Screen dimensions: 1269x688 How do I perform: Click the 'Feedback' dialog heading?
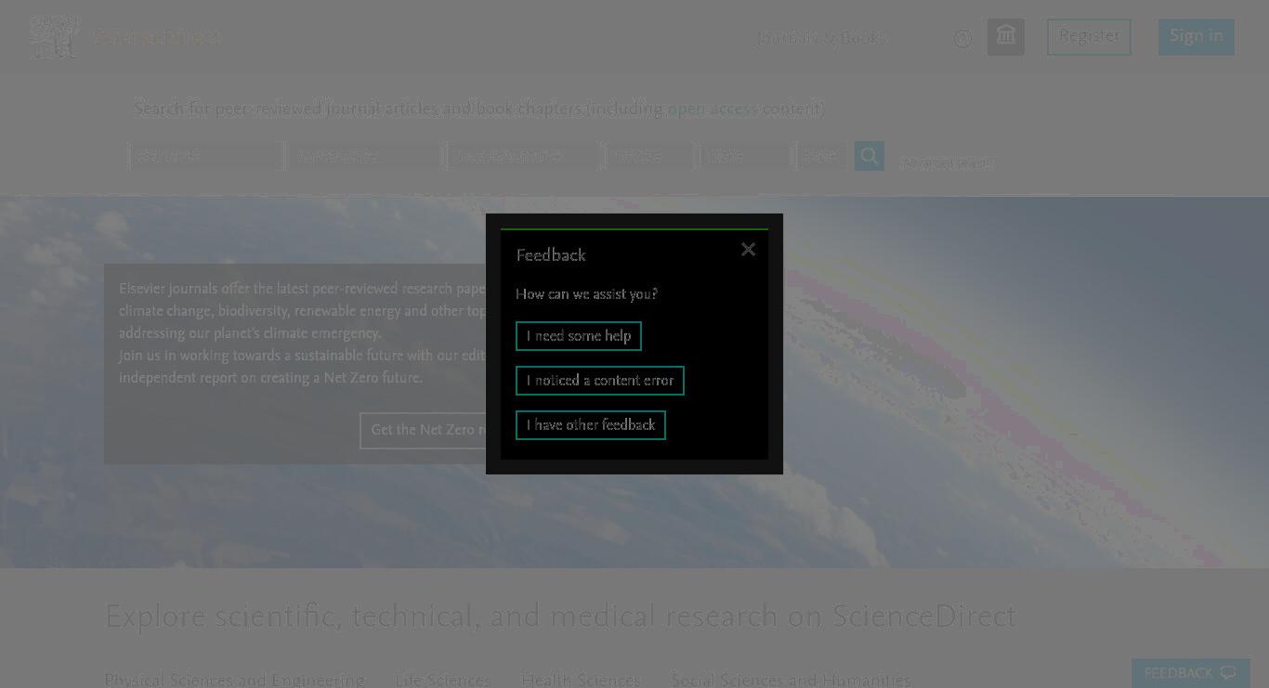[551, 255]
